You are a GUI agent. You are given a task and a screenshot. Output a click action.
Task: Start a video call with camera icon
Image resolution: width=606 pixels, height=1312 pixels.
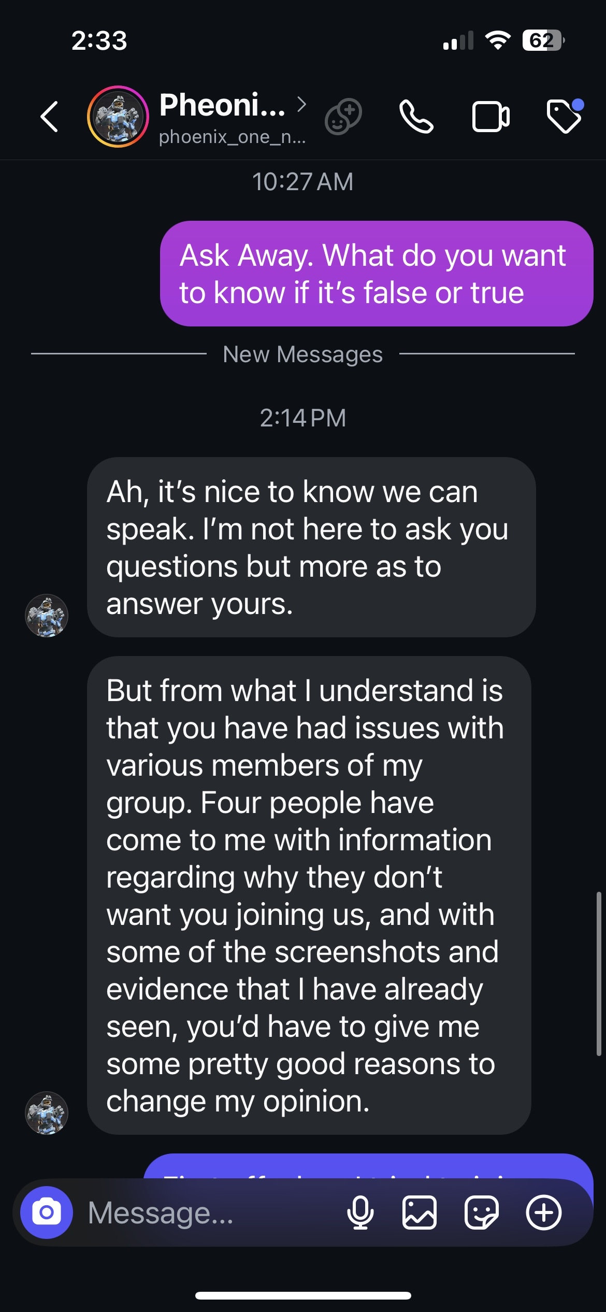tap(490, 117)
